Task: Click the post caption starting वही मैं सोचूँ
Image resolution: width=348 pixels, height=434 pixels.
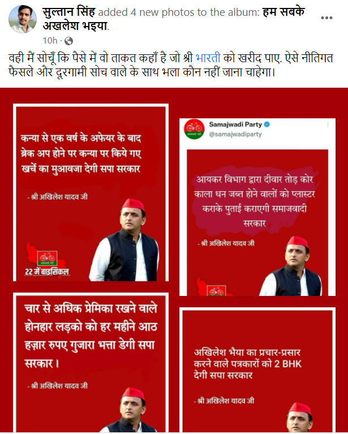Action: 171,65
